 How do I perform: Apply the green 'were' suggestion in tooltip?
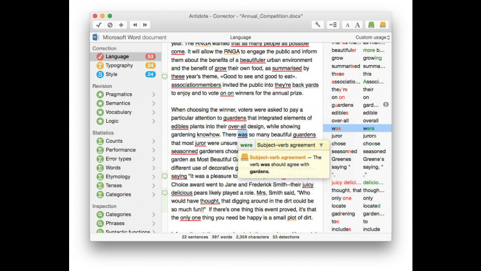(x=247, y=145)
